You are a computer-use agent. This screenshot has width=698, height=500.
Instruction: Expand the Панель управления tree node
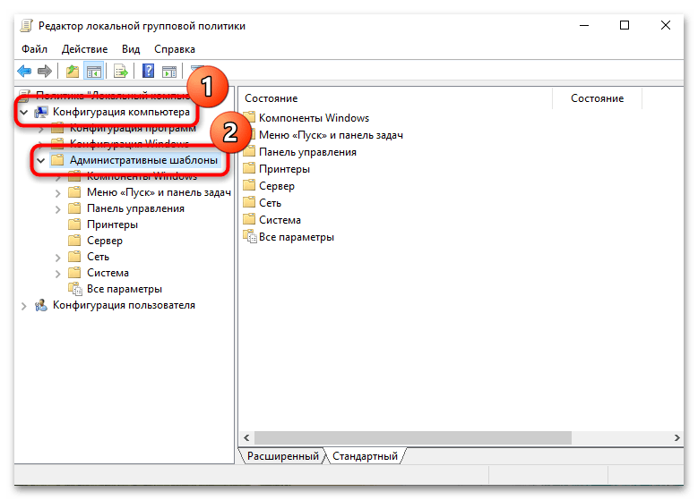58,209
